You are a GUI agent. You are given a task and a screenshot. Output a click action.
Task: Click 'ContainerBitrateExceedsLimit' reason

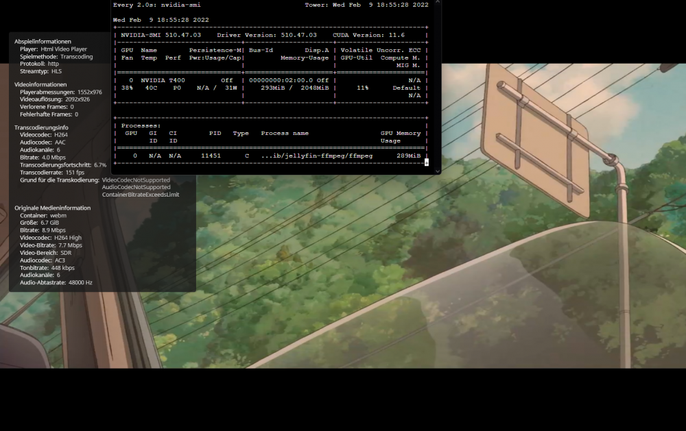[141, 195]
